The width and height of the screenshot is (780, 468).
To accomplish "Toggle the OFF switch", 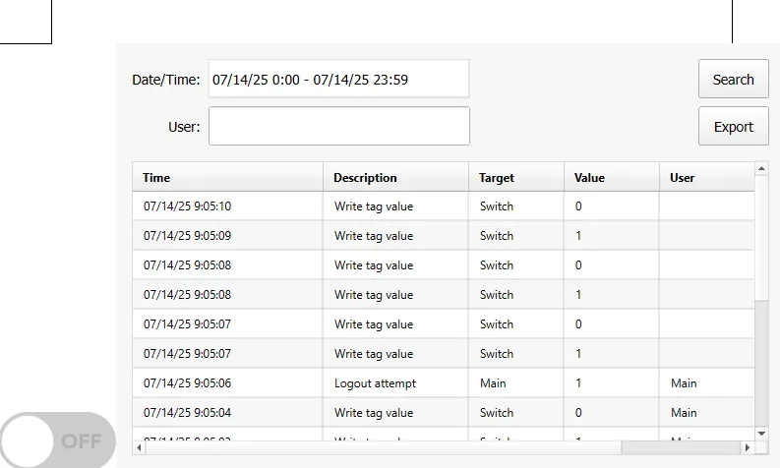I will (x=57, y=440).
